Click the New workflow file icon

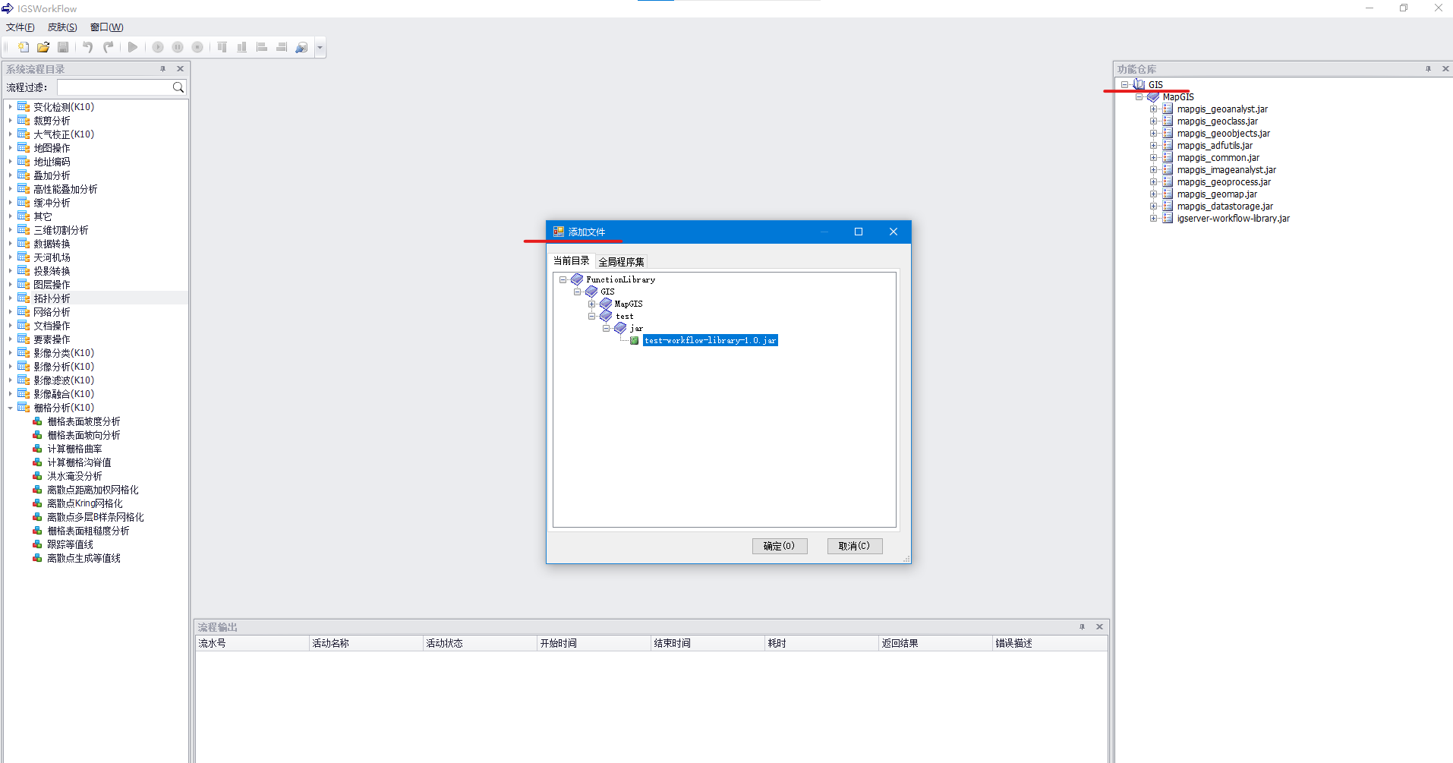(x=24, y=47)
